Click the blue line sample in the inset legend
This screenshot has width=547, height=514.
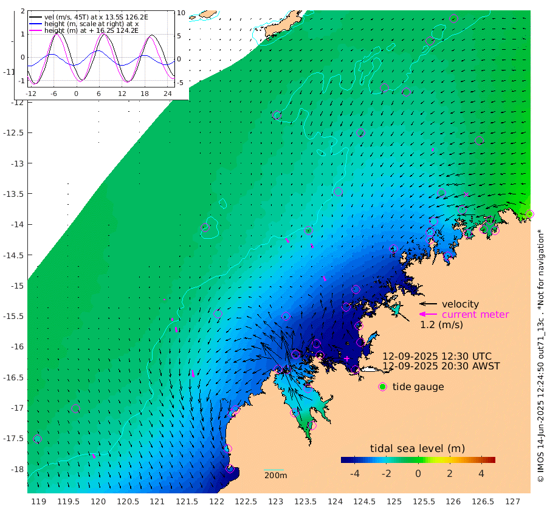coord(36,24)
